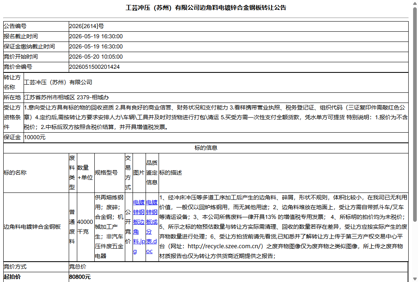The image size is (418, 282).
Task: Click the 所在地 label cell
Action: pyautogui.click(x=13, y=97)
